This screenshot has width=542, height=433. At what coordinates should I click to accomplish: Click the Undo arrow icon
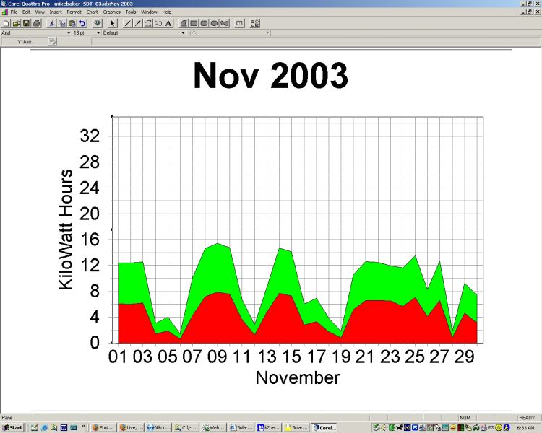[82, 23]
